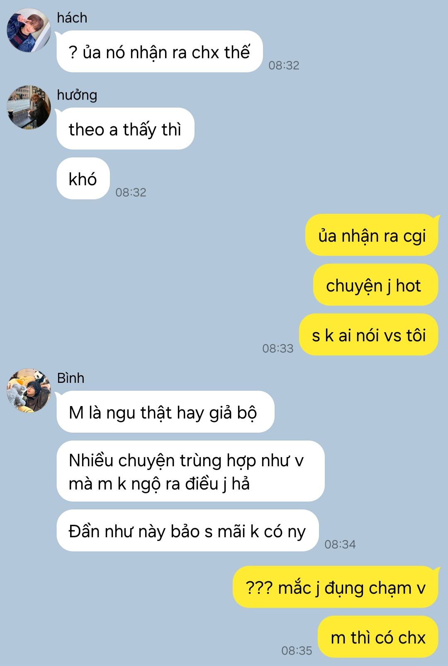448x666 pixels.
Task: Tap "M là ngu thật hay giả bộ"
Action: [x=166, y=412]
